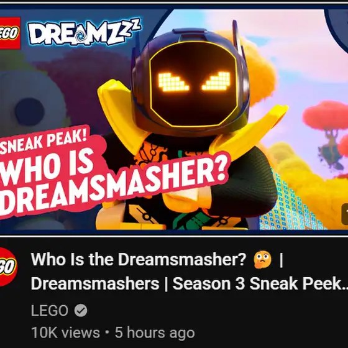Open the LEGO channel avatar icon
The height and width of the screenshot is (348, 348).
point(8,267)
